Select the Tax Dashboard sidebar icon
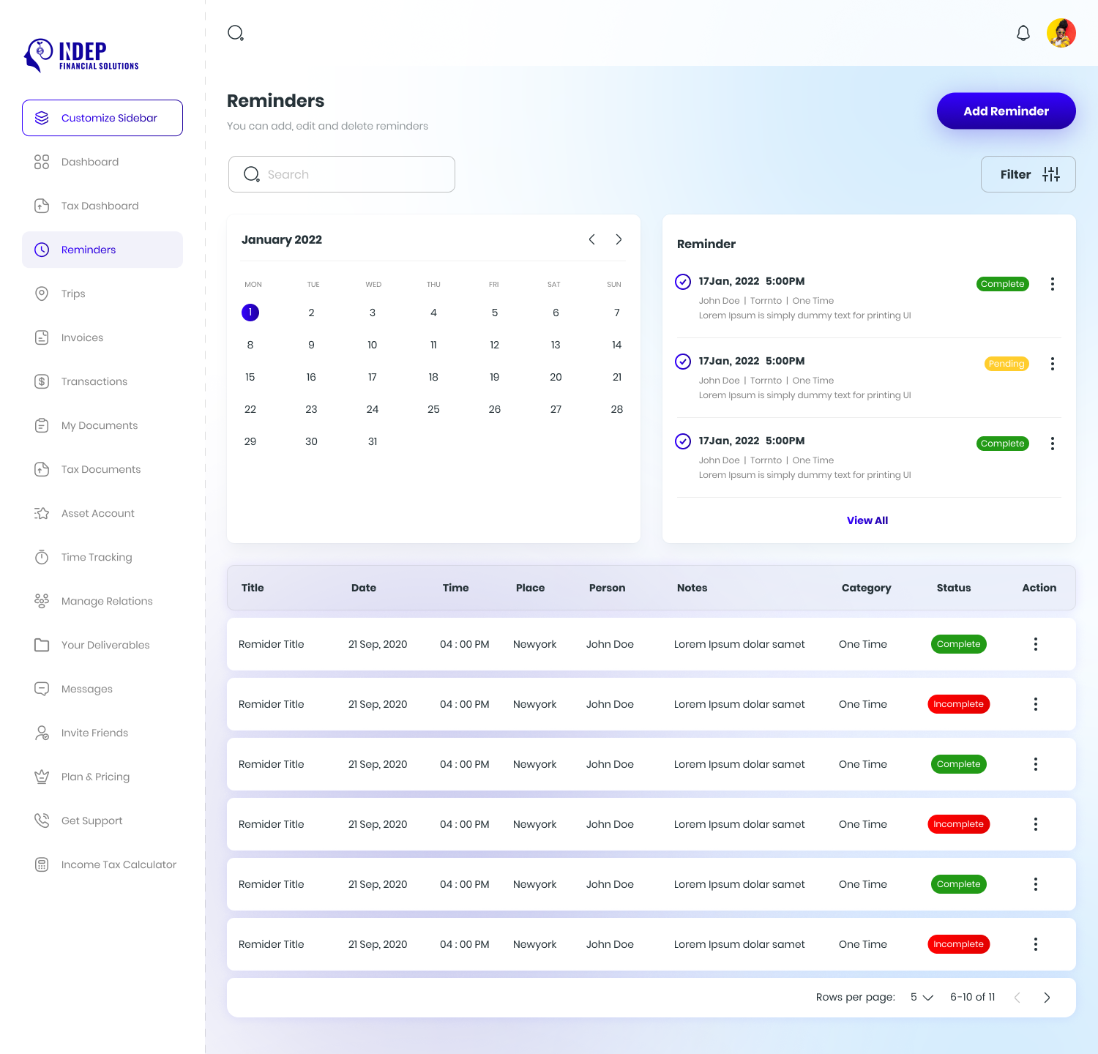1098x1054 pixels. [42, 206]
